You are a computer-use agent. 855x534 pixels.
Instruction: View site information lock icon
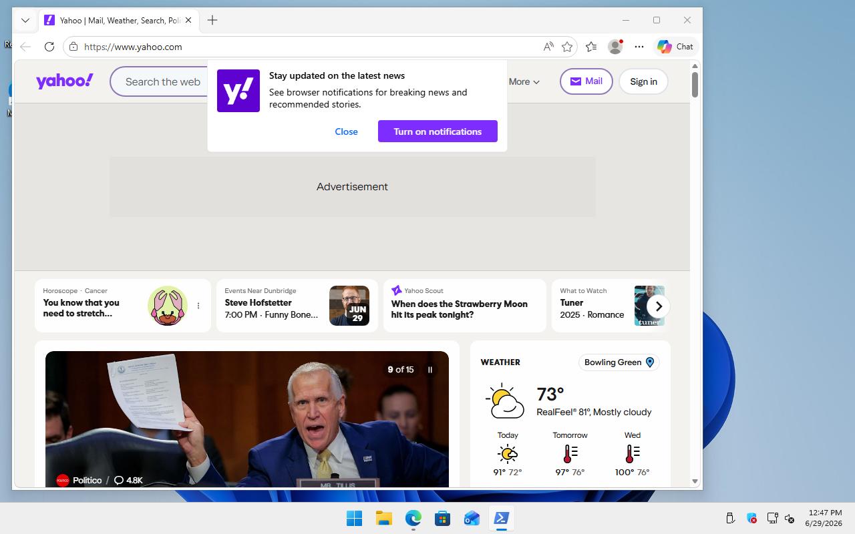pos(73,47)
